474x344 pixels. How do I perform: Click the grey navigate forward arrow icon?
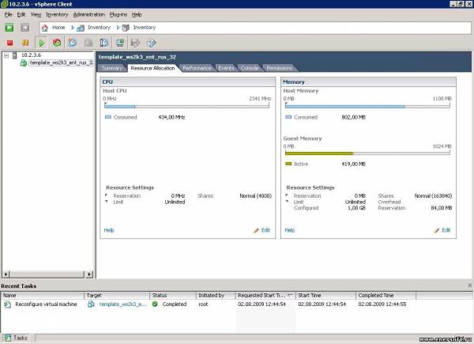click(x=24, y=28)
